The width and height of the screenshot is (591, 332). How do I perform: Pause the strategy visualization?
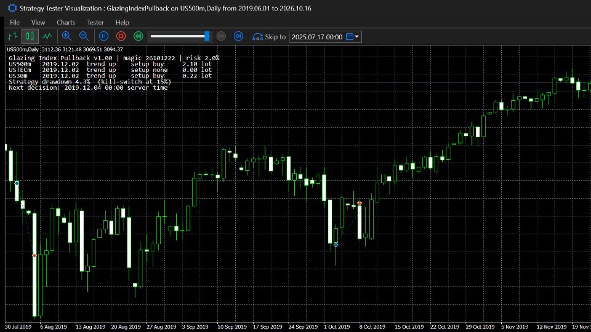pos(103,36)
